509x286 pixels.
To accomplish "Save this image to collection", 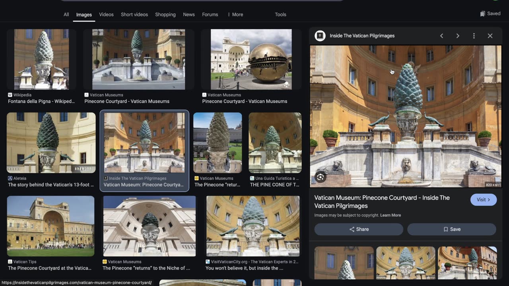I will [x=452, y=229].
